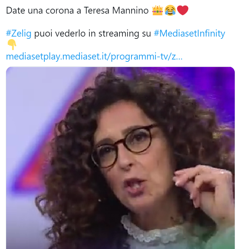This screenshot has width=237, height=249.
Task: Open the #Zelig hashtag
Action: pyautogui.click(x=18, y=34)
